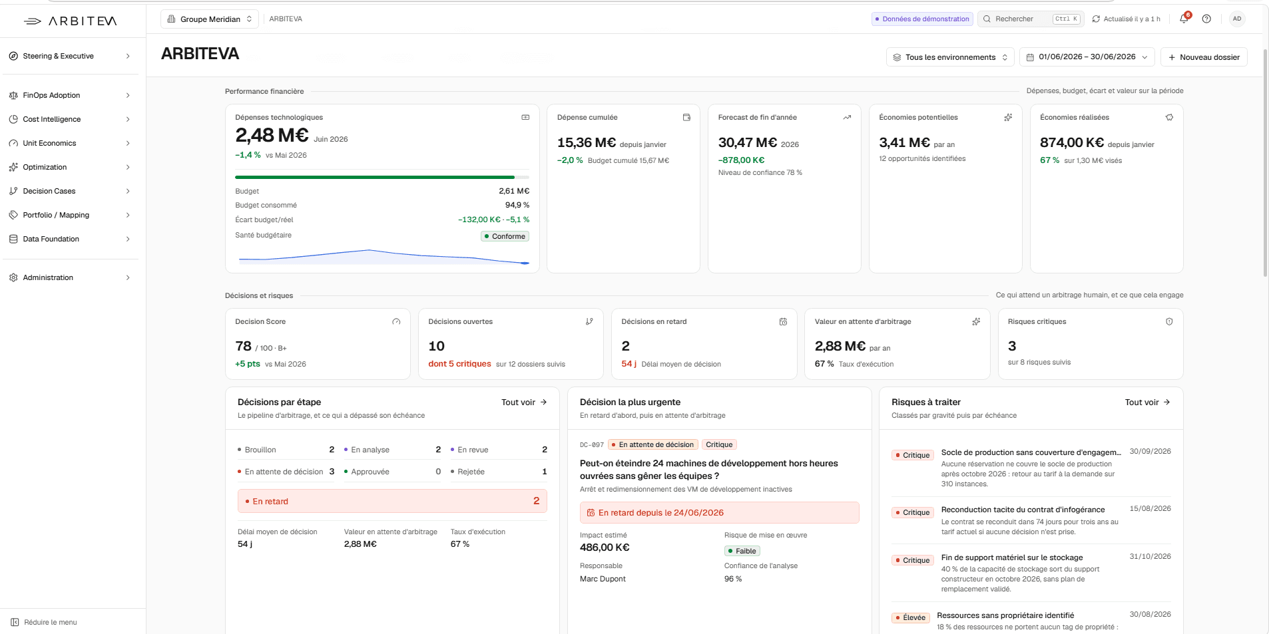Click the Forecast de fin d'année trend icon
The width and height of the screenshot is (1269, 634).
click(x=847, y=117)
